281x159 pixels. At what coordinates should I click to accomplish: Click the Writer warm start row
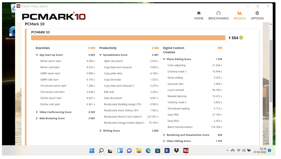(67, 61)
